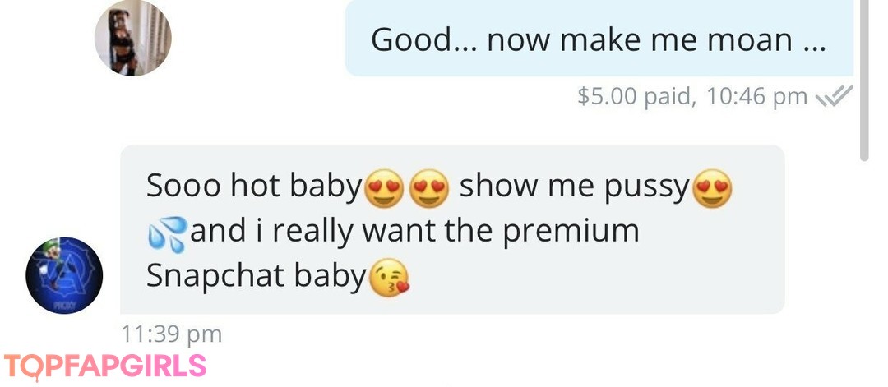Click the blue sweat droplets emoji
Viewport: 888px width, 387px height.
(x=167, y=233)
